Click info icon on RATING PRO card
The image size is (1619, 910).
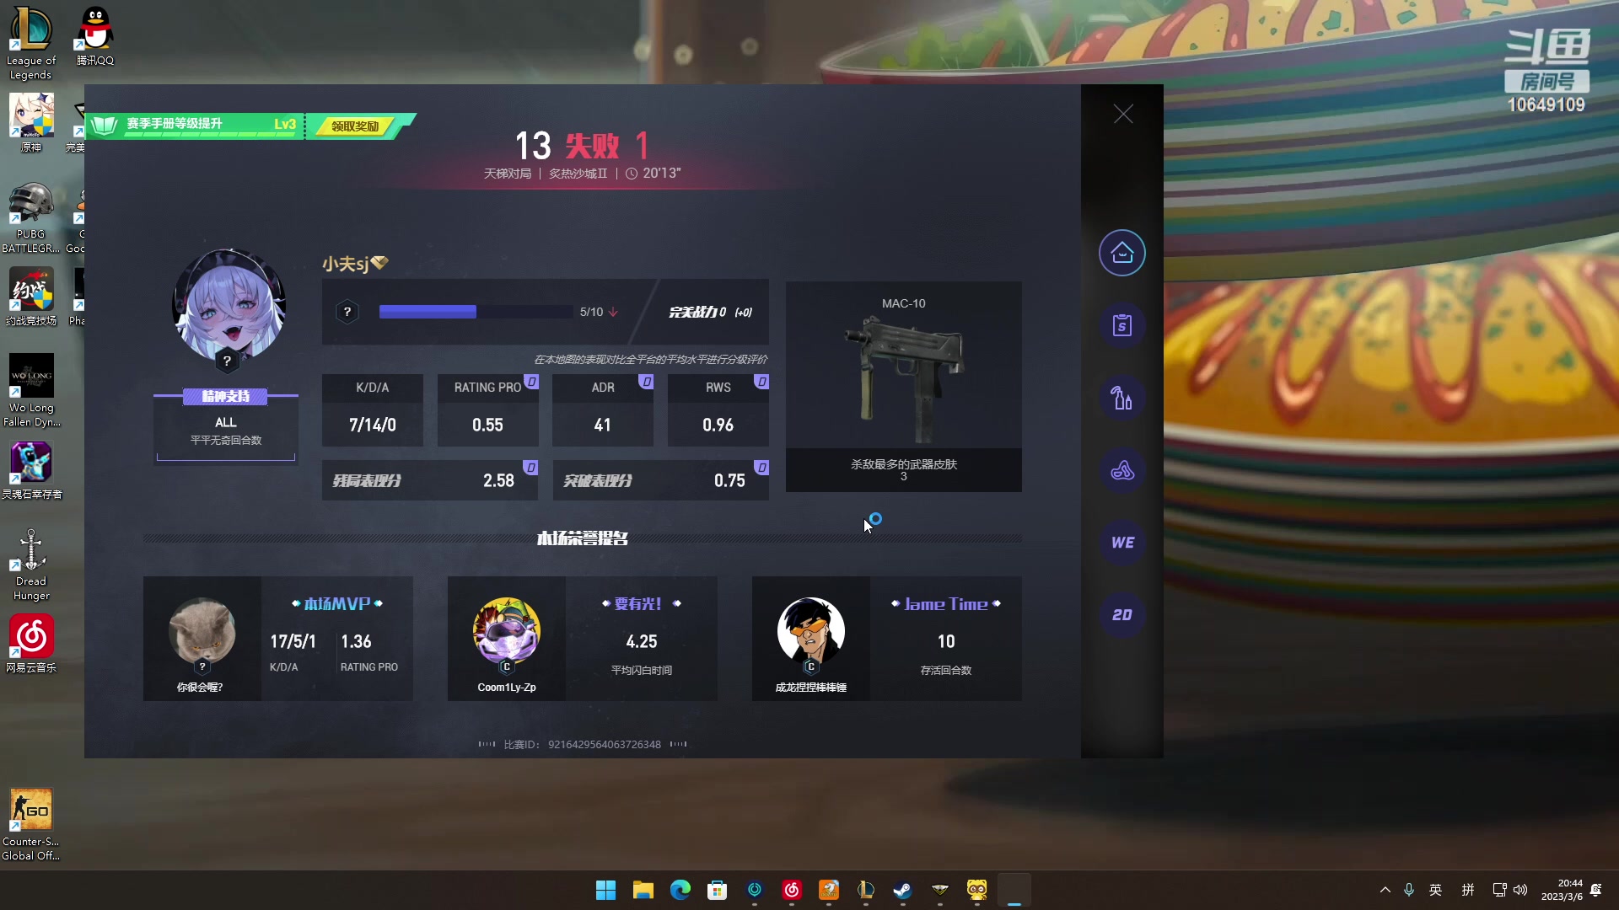(x=531, y=382)
